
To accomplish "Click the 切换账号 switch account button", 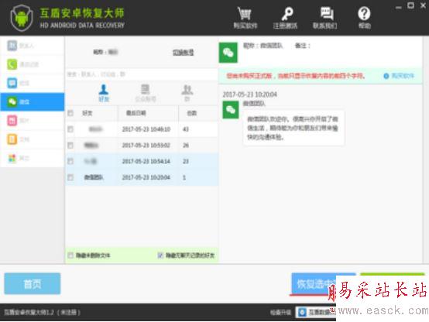I will [183, 53].
